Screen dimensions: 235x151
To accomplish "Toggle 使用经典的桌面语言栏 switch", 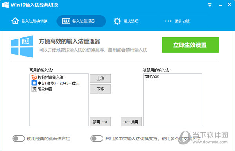I will 18,139.
